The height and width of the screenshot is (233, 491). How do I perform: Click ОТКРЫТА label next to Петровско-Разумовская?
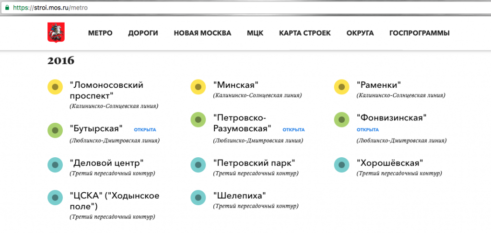(294, 129)
